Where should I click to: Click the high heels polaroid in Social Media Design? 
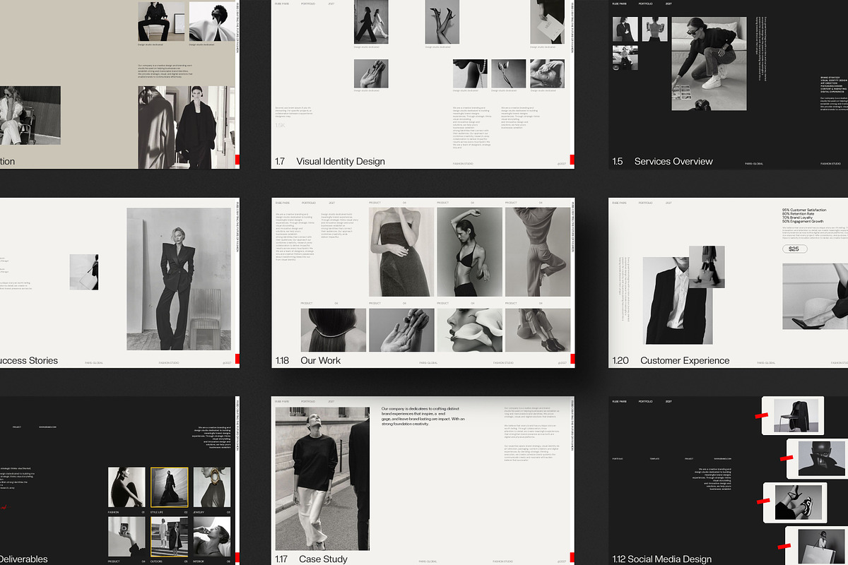[794, 501]
